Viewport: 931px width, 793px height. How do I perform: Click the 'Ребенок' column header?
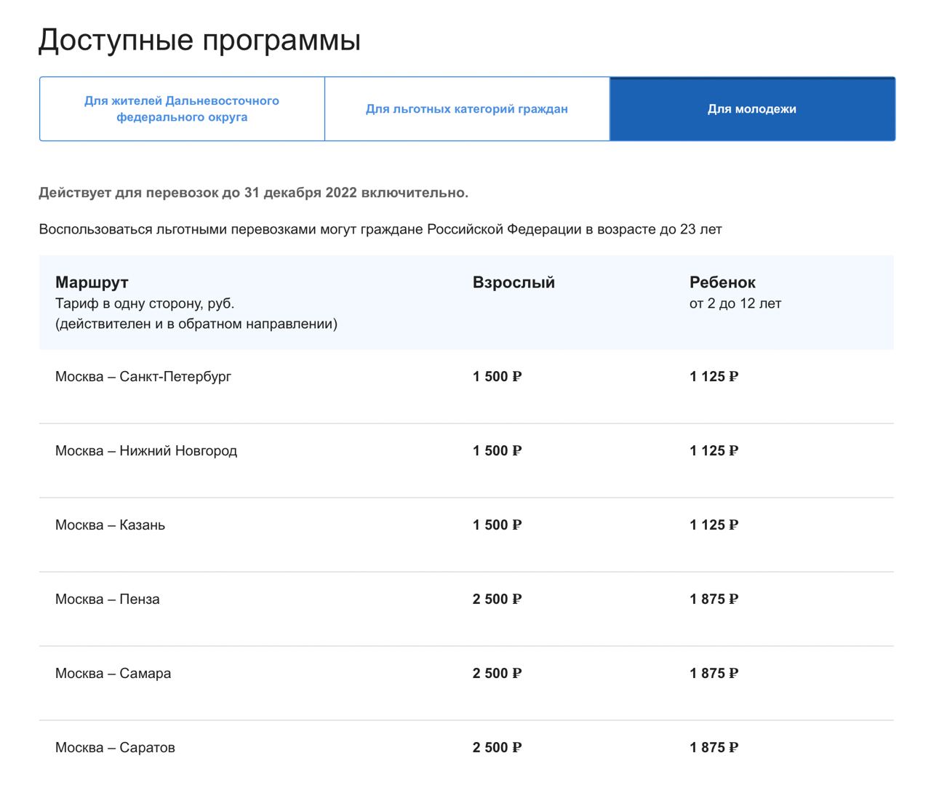point(722,282)
